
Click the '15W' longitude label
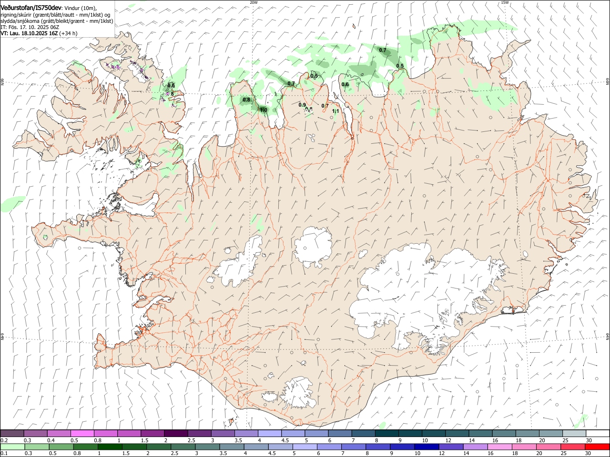[505, 2]
